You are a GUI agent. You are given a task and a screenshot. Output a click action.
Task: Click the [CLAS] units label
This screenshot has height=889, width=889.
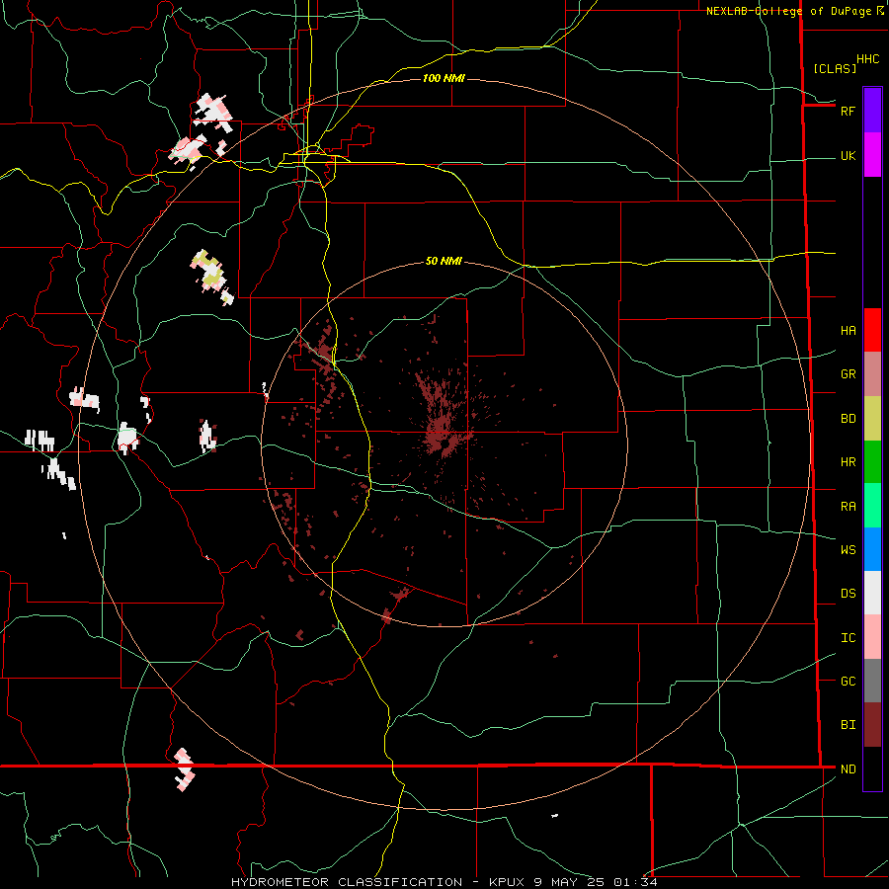coord(835,68)
